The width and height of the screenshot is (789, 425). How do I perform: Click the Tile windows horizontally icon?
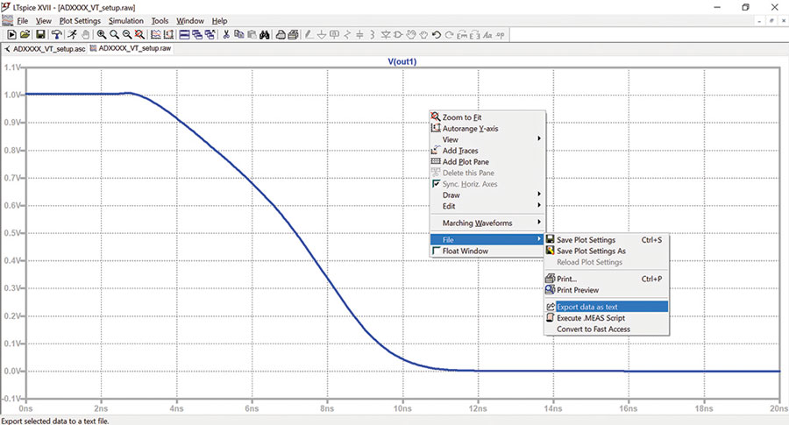185,35
